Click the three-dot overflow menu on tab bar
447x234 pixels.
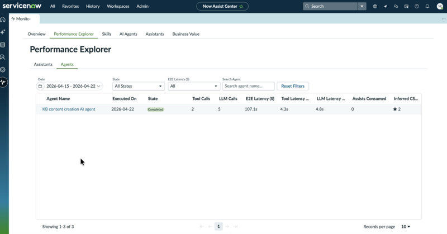pyautogui.click(x=444, y=19)
